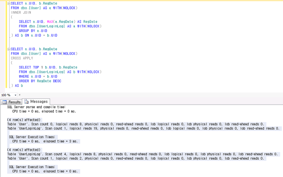Click the final ') AS b' line
Image resolution: width=283 pixels, height=177 pixels.
pos(17,86)
